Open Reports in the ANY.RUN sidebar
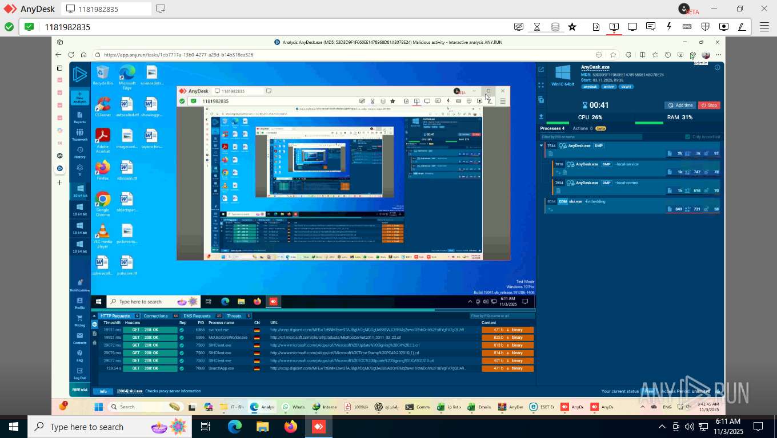 pos(80,117)
